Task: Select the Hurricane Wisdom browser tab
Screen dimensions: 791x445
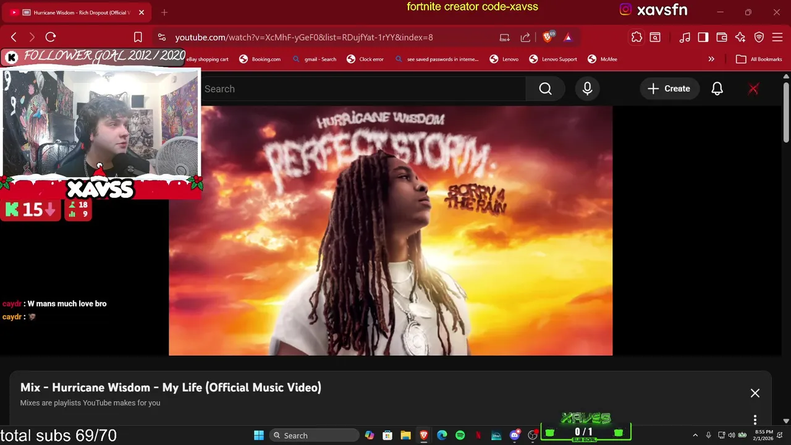Action: [x=76, y=12]
